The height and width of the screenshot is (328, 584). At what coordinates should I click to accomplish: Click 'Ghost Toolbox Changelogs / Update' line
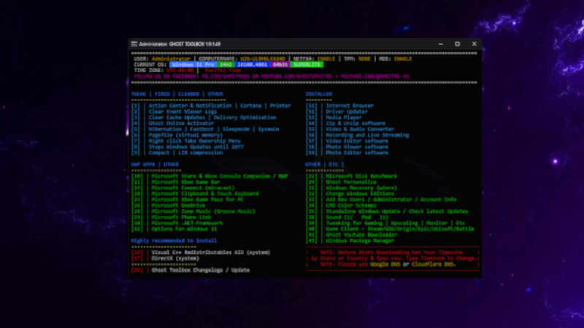pos(191,270)
